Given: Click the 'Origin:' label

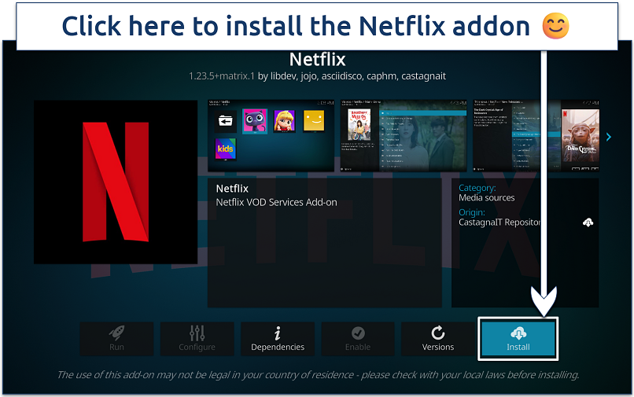Looking at the screenshot, I should coord(472,212).
